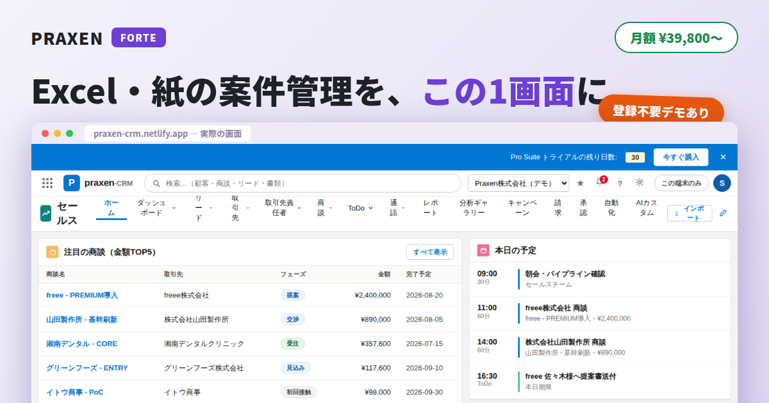Viewport: 769px width, 403px height.
Task: Open the freee - PREMIUM導入 deal link
Action: pos(82,295)
